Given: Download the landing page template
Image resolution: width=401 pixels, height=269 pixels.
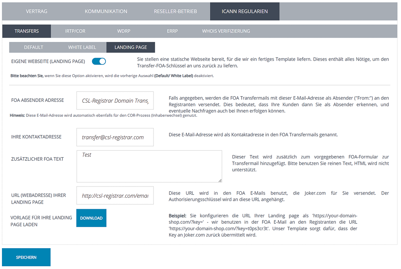Looking at the screenshot, I should 91,218.
